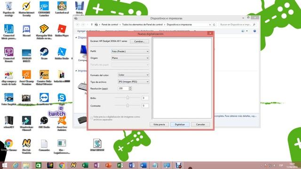Open the Discord desktop icon

[26, 31]
